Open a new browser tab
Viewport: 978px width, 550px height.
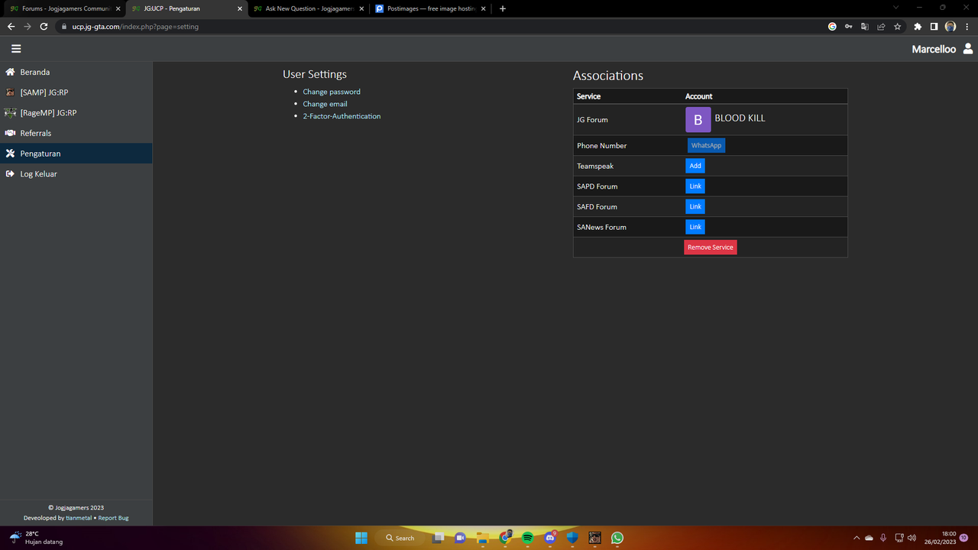[x=502, y=8]
